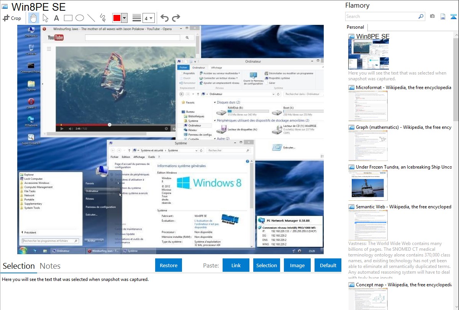Open the address bar dropdown in the Ordinateur window
The height and width of the screenshot is (310, 459).
click(274, 94)
